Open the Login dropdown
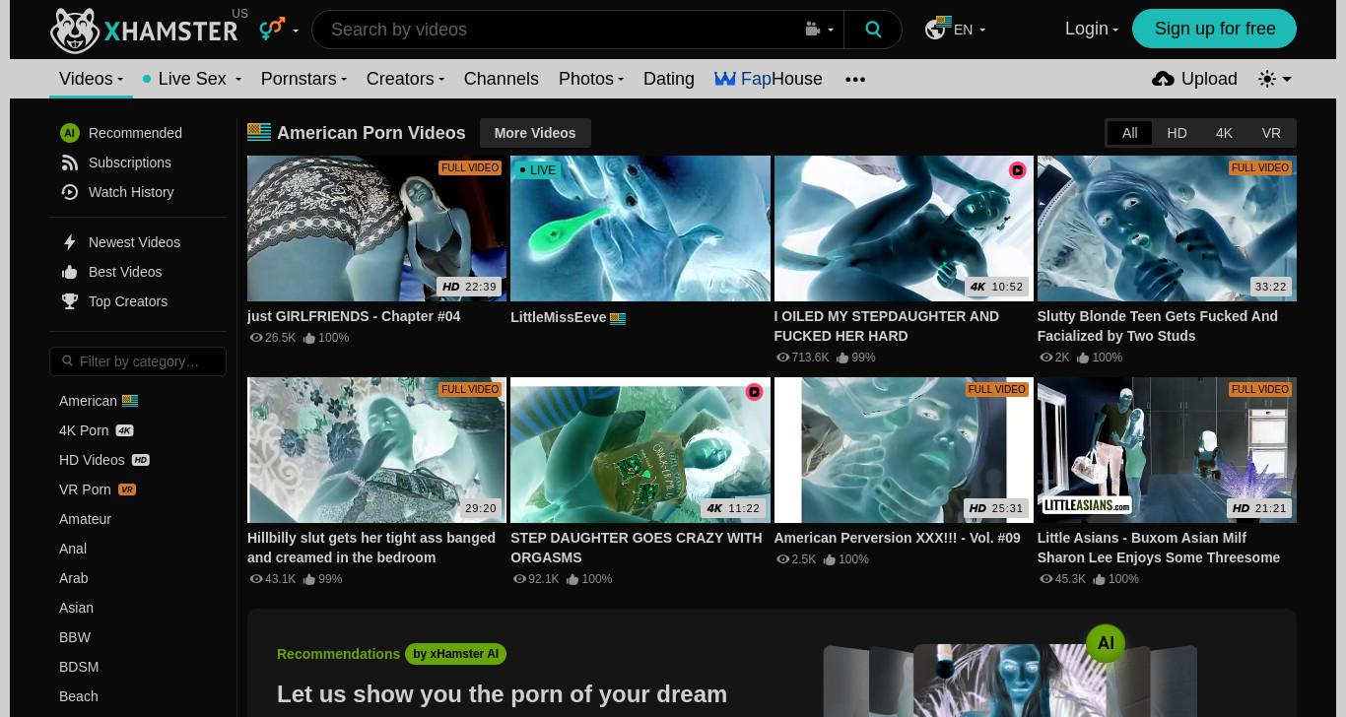Viewport: 1346px width, 717px height. click(1091, 29)
